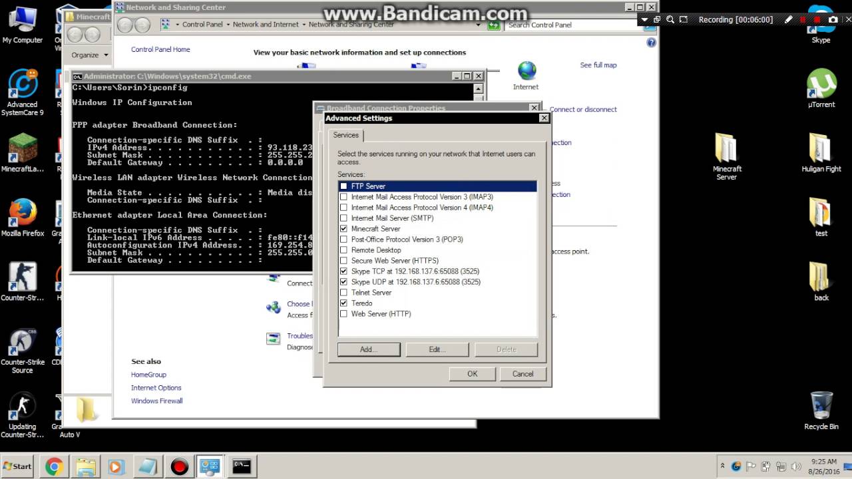This screenshot has width=852, height=479.
Task: Enable the FTP Server checkbox
Action: coord(343,186)
